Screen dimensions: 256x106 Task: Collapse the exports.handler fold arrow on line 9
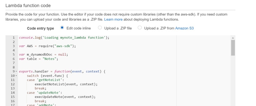click(x=16, y=72)
